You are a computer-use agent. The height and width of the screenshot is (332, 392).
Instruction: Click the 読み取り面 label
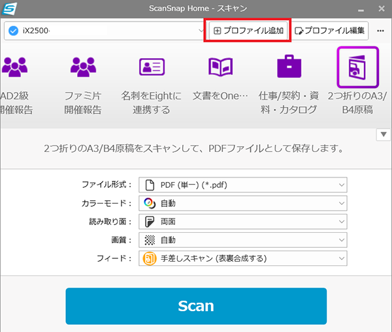pos(110,222)
